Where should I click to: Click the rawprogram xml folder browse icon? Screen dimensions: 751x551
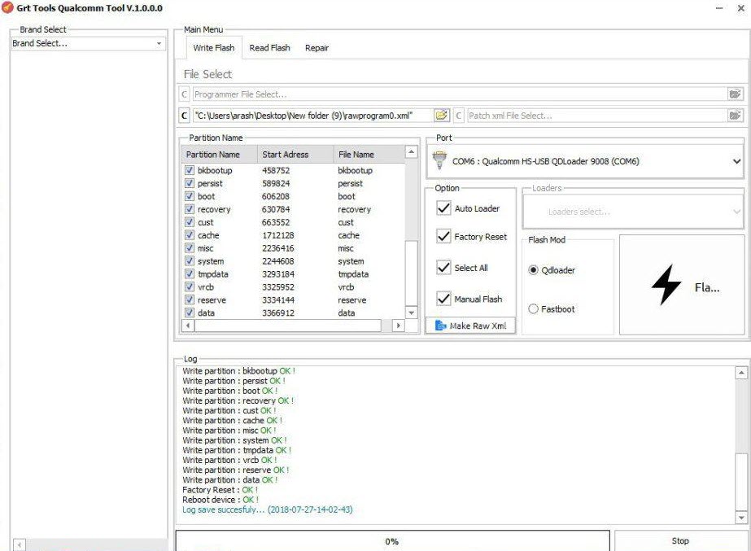tap(442, 116)
